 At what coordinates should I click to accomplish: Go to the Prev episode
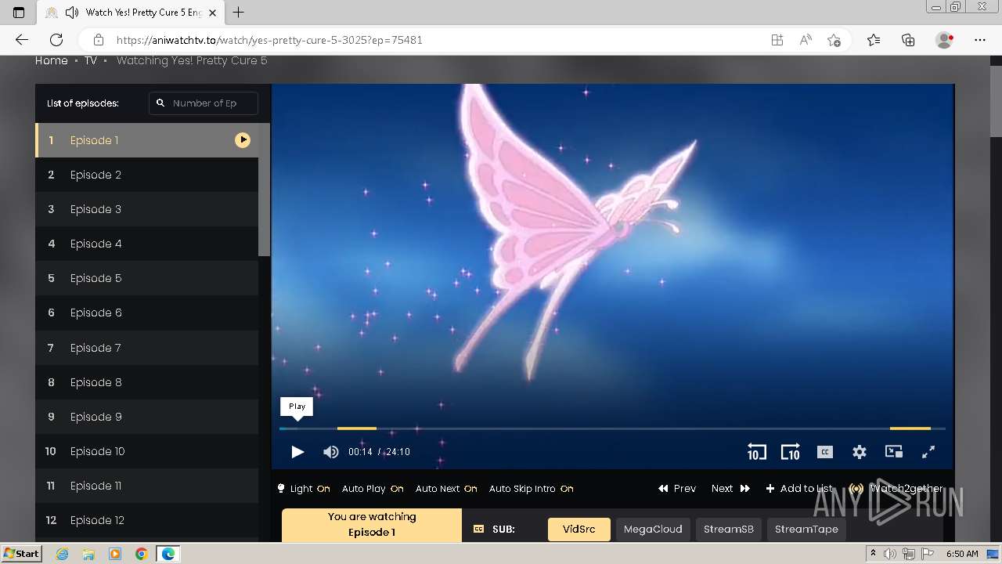(x=677, y=488)
